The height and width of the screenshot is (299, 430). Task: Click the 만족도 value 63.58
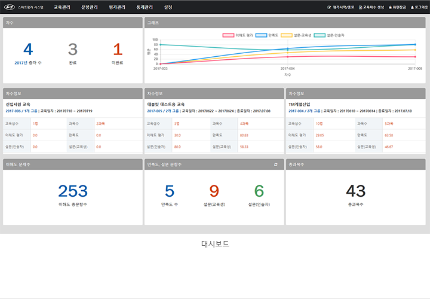389,135
